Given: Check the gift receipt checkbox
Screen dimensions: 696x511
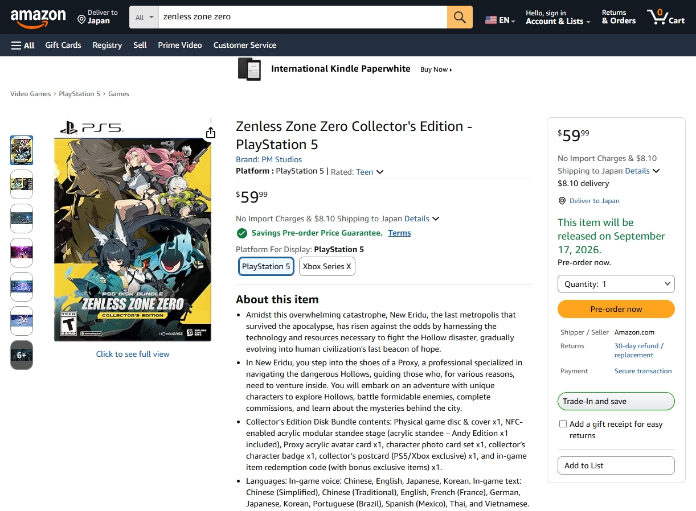Looking at the screenshot, I should click(x=563, y=424).
